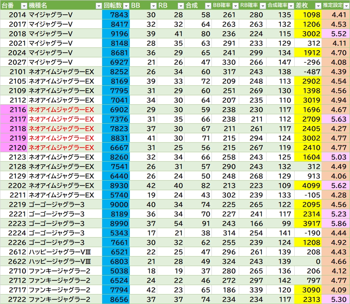350x304 pixels.
Task: Select the pink 台番 cell 2116
Action: tap(14, 110)
